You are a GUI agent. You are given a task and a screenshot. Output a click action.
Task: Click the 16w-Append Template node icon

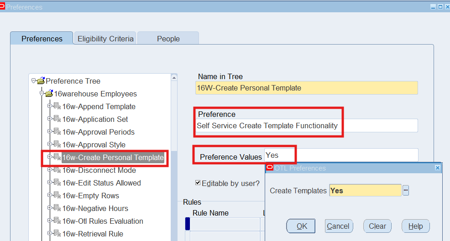57,106
